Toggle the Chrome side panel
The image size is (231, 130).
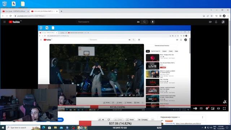[220, 16]
